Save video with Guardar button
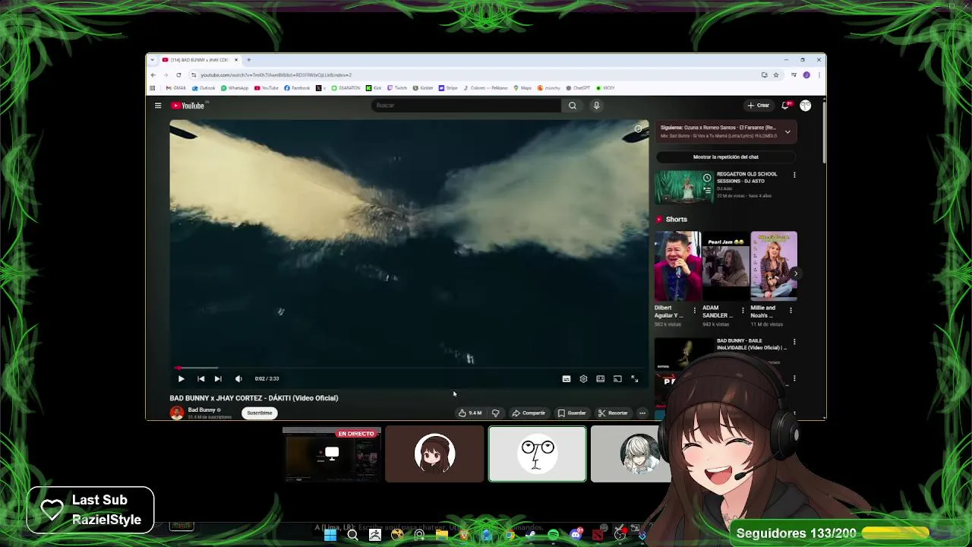The width and height of the screenshot is (972, 547). click(x=572, y=413)
